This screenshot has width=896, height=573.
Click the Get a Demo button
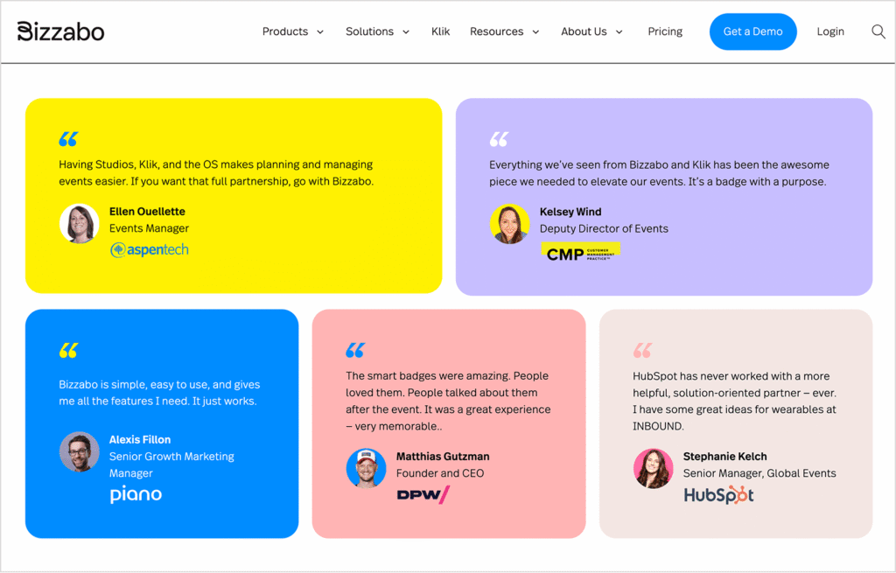coord(752,31)
